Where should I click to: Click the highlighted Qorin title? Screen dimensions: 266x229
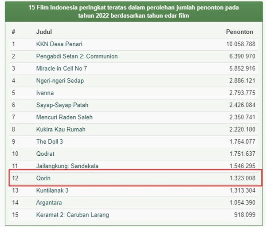[x=43, y=178]
